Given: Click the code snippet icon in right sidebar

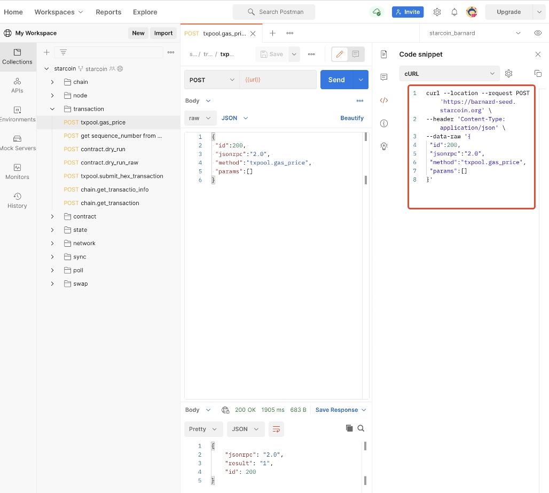Looking at the screenshot, I should 384,100.
